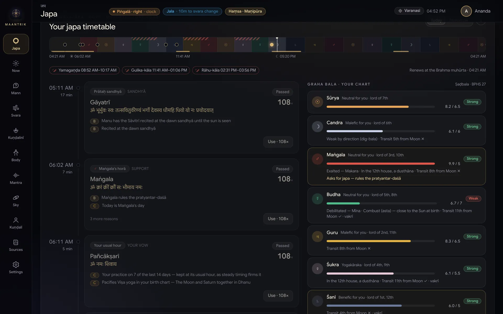The width and height of the screenshot is (503, 314).
Task: Click the Maṅgala's horā tag
Action: (x=110, y=169)
